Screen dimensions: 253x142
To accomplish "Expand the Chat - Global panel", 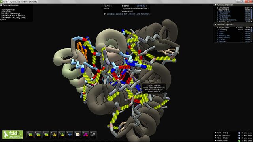I will [x=216, y=138].
